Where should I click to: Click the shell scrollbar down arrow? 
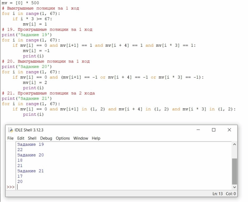tap(235, 187)
